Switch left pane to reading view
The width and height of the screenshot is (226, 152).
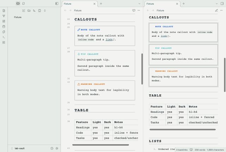(134, 10)
